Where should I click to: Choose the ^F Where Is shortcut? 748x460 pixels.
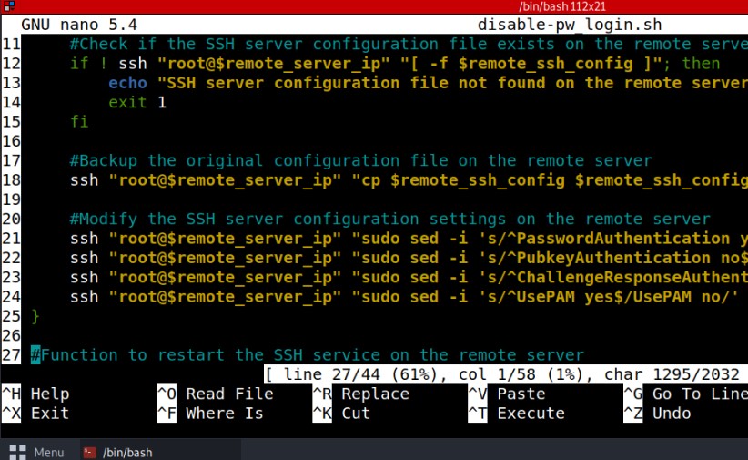point(210,413)
